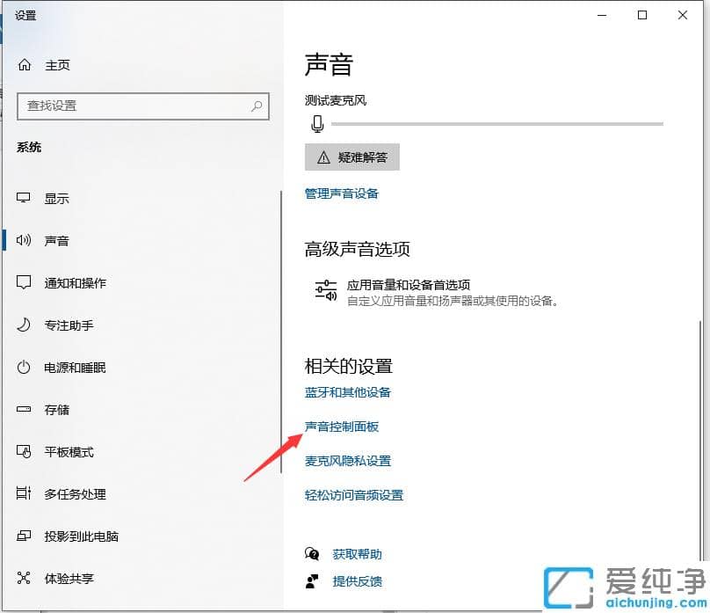
Task: Click 获取帮助 to get help
Action: click(357, 554)
